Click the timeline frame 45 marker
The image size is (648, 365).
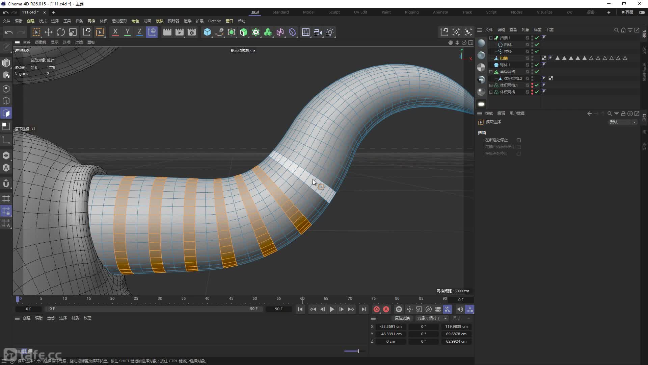(x=231, y=299)
